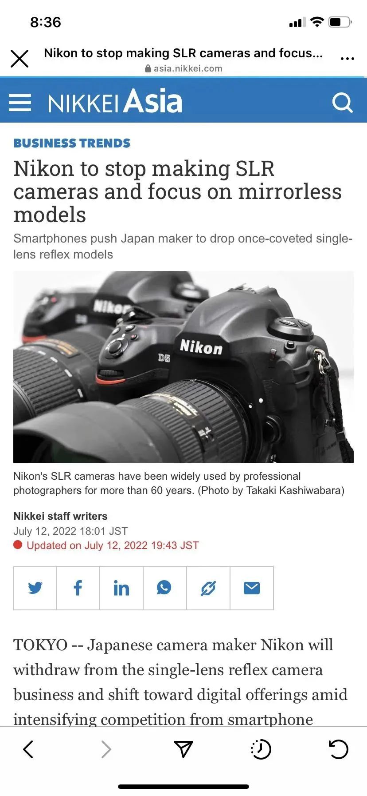Tap the Nikkei staff writers byline
The width and height of the screenshot is (367, 796).
(x=60, y=516)
